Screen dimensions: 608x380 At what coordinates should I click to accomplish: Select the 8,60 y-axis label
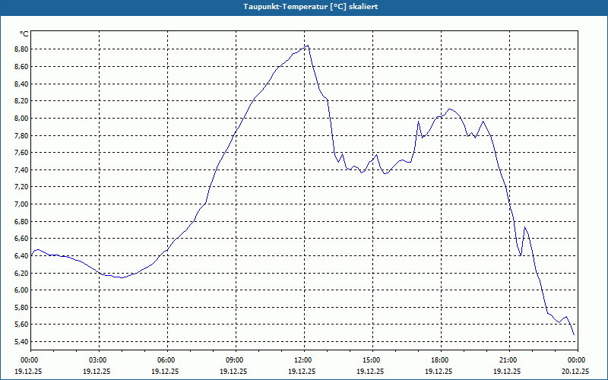click(x=21, y=67)
